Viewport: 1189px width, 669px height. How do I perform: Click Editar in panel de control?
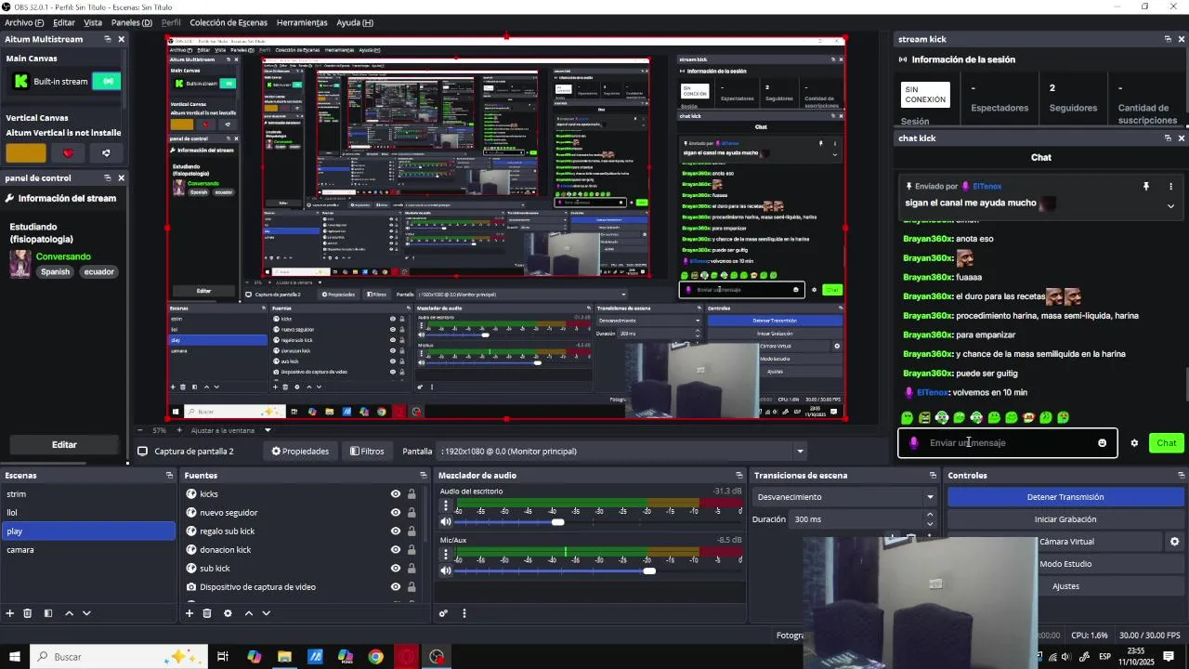point(64,445)
